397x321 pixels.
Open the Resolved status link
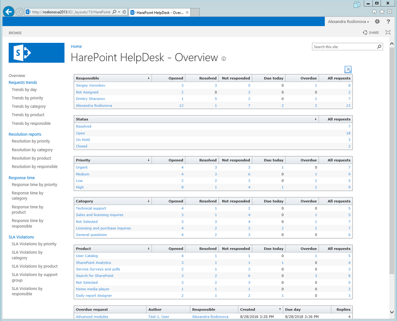click(x=84, y=126)
